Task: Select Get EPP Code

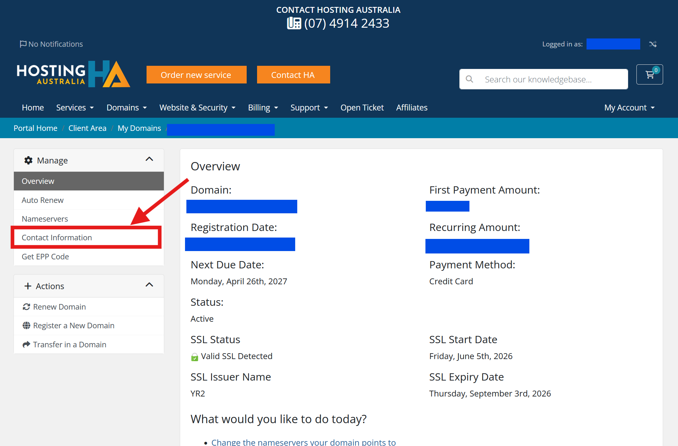Action: [89, 257]
